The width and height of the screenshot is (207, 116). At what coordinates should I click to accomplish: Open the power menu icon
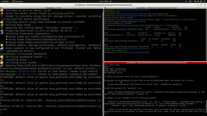(204, 1)
